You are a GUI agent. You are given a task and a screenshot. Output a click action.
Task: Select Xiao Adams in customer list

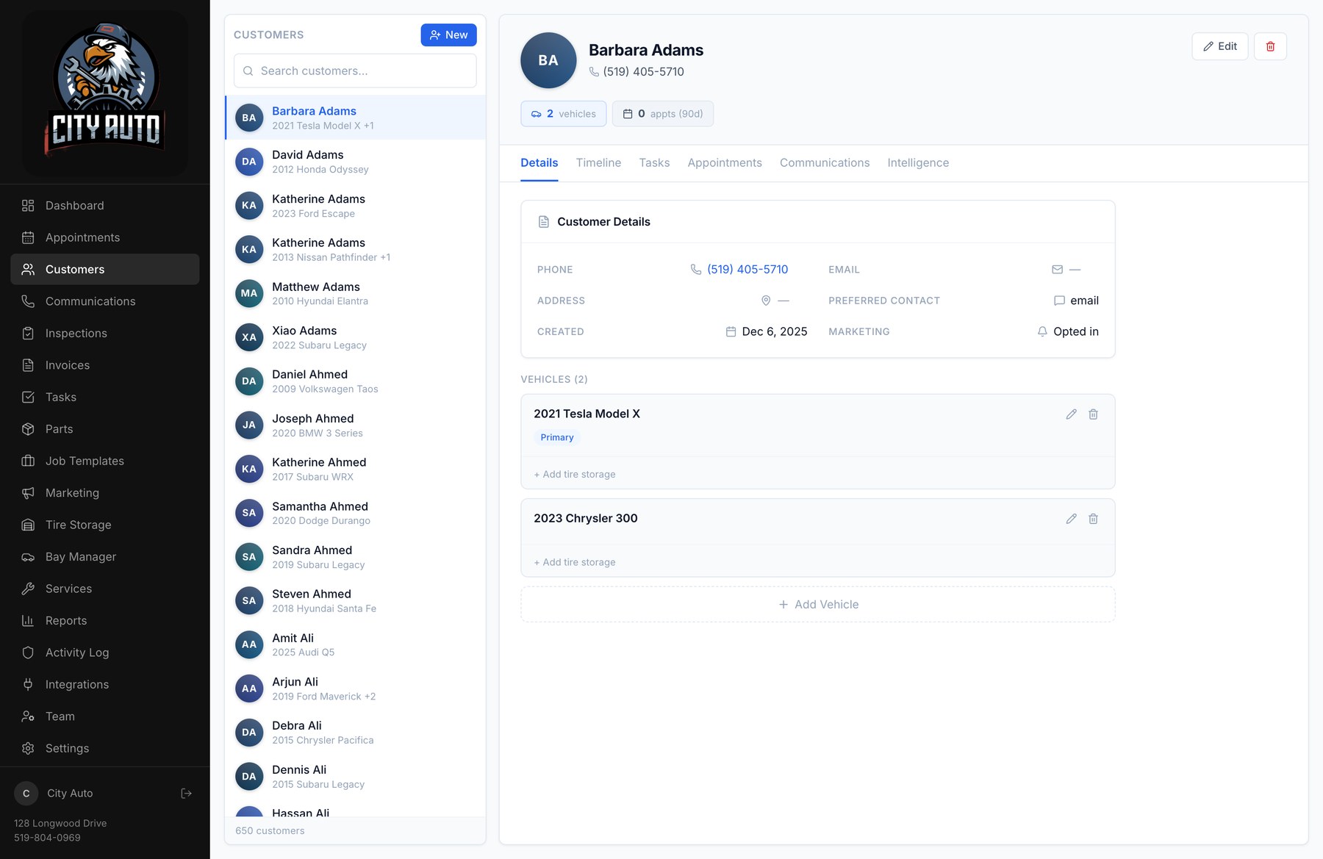click(355, 337)
